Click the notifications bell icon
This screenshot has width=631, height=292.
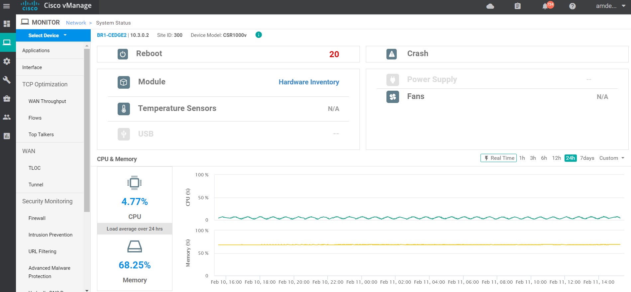(545, 6)
